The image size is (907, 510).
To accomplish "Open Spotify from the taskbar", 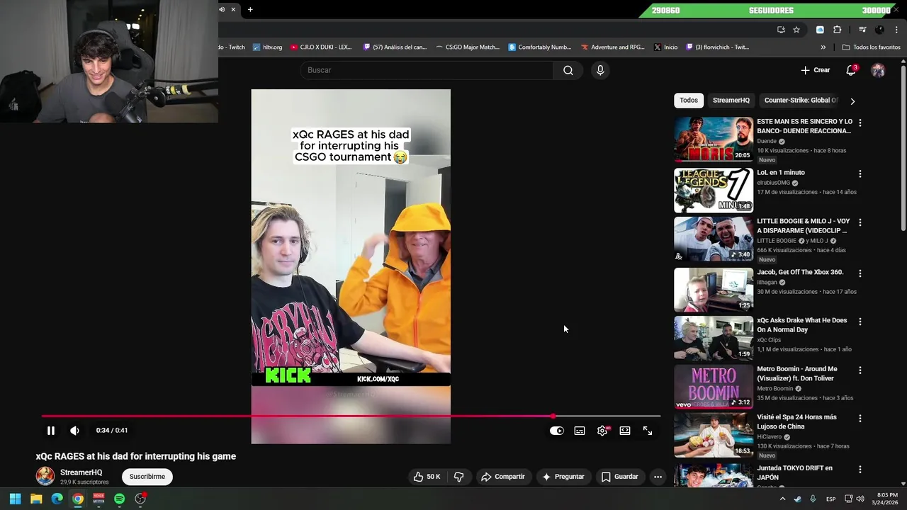I will pos(119,499).
